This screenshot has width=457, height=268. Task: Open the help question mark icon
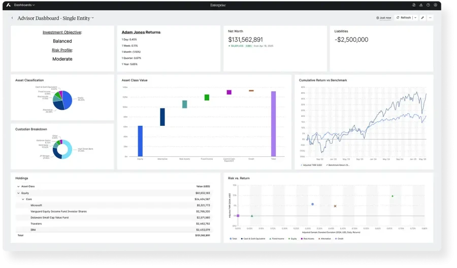click(x=428, y=5)
